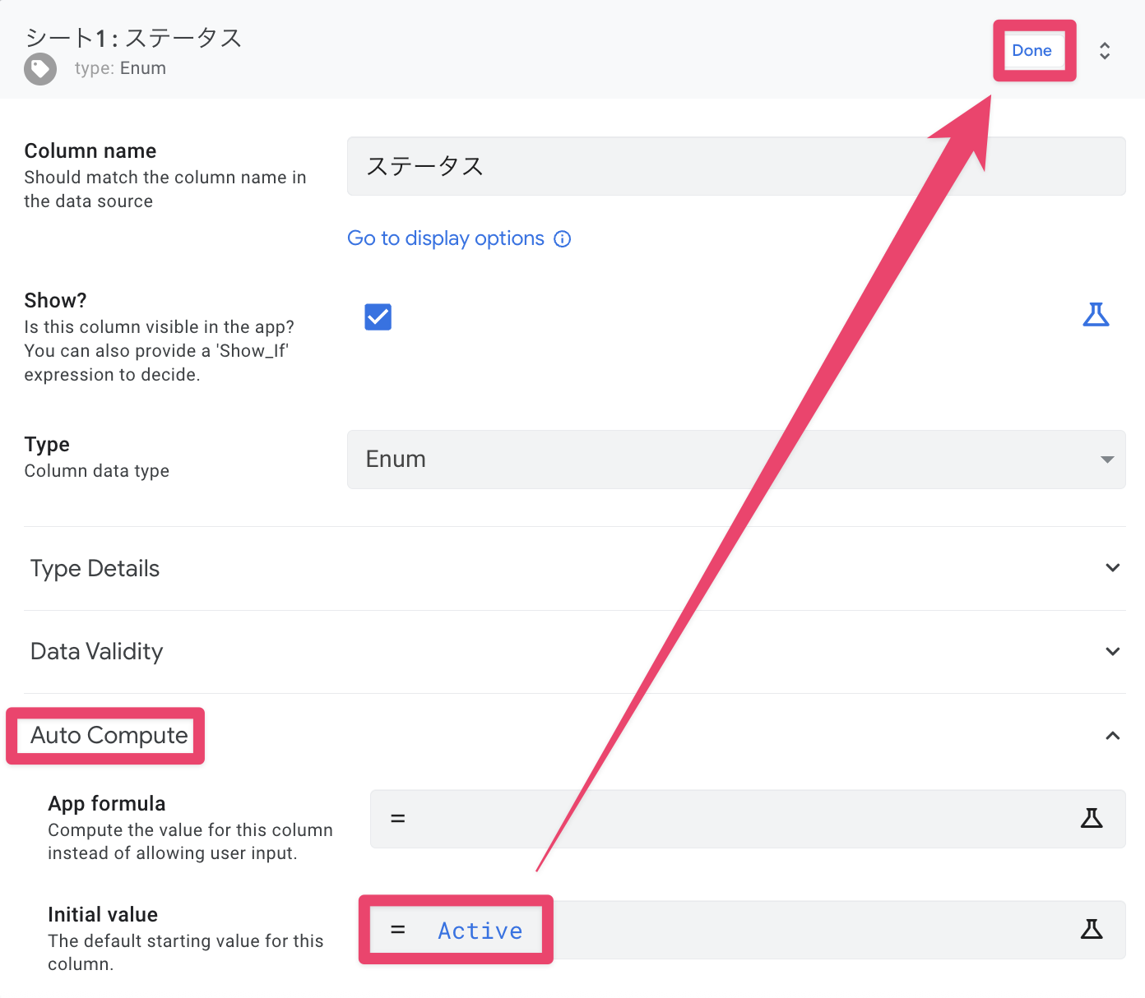The image size is (1145, 998).
Task: Click the Auto Compute up chevron
Action: (1112, 736)
